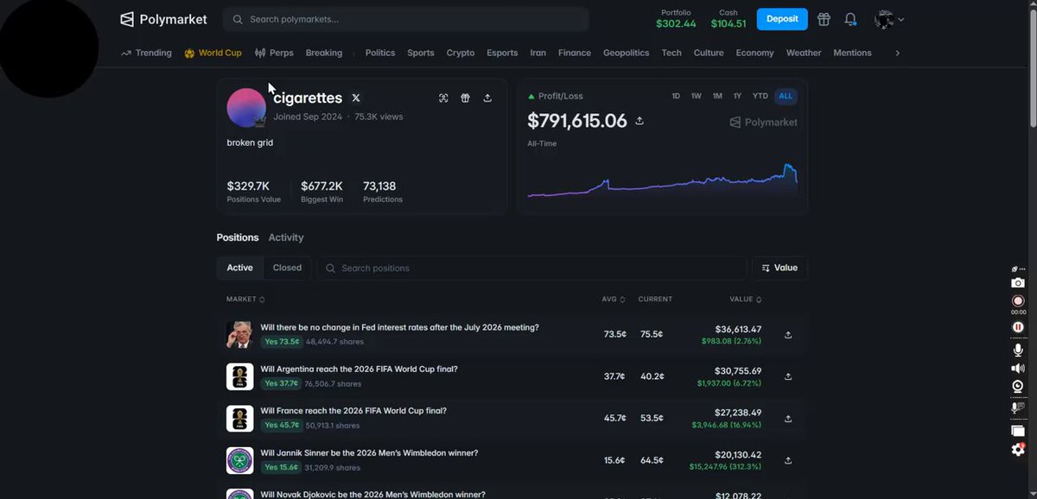This screenshot has height=499, width=1037.
Task: Share the $791,615.06 profit/loss figure
Action: 639,121
